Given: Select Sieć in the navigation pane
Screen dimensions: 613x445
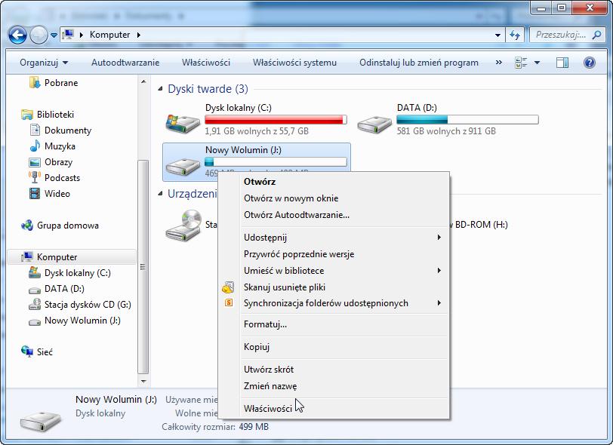Looking at the screenshot, I should (45, 352).
